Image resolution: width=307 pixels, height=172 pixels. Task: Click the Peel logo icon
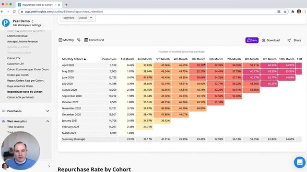click(x=6, y=23)
